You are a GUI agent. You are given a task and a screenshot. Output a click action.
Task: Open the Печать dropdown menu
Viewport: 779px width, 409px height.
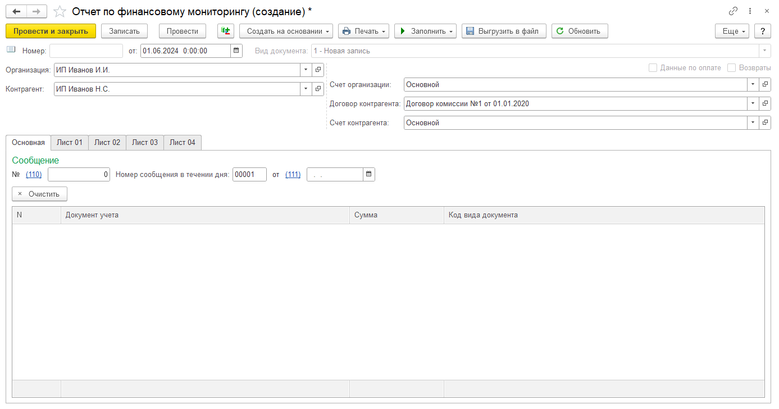pyautogui.click(x=364, y=31)
